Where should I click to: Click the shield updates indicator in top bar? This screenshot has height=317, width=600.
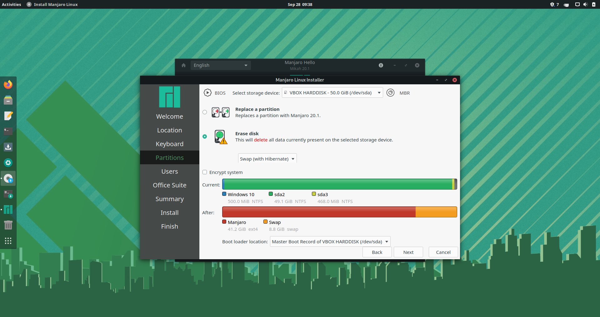pyautogui.click(x=552, y=4)
